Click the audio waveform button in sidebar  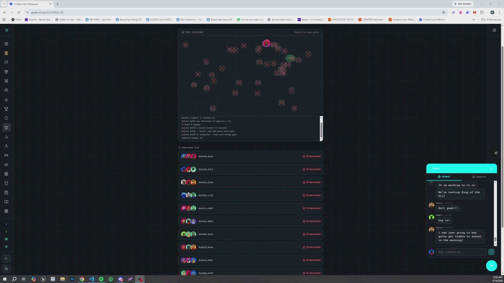[6, 259]
